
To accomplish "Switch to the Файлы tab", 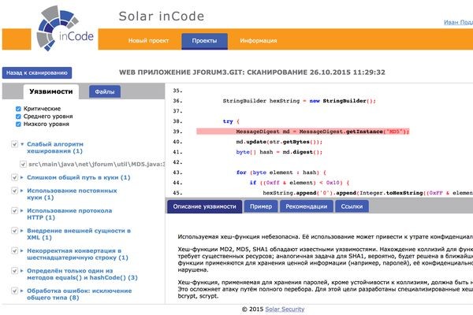I will tap(105, 91).
